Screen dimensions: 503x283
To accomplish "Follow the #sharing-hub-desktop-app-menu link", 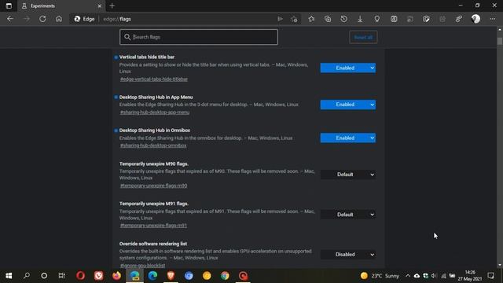I will [155, 112].
